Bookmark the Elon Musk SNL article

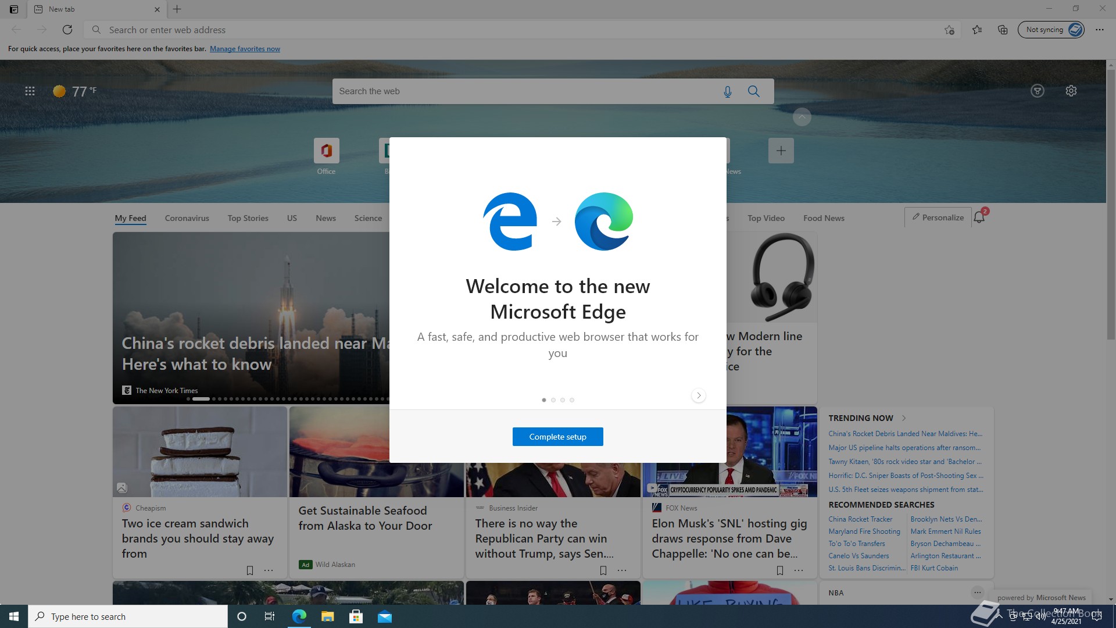(780, 570)
